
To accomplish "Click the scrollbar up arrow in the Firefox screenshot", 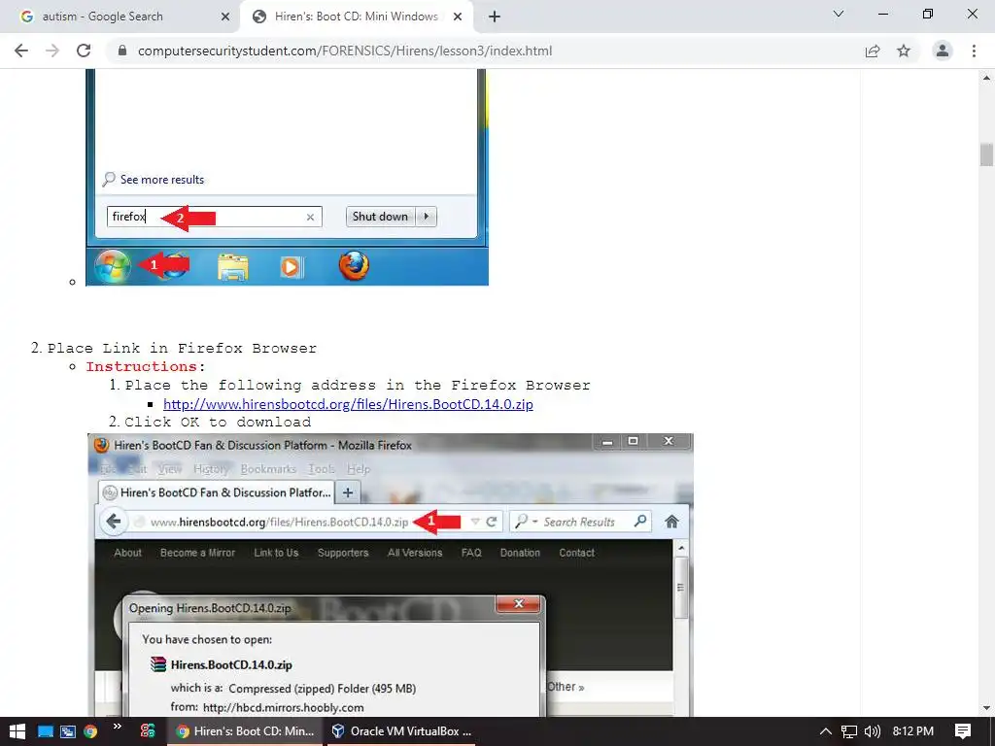I will (681, 548).
